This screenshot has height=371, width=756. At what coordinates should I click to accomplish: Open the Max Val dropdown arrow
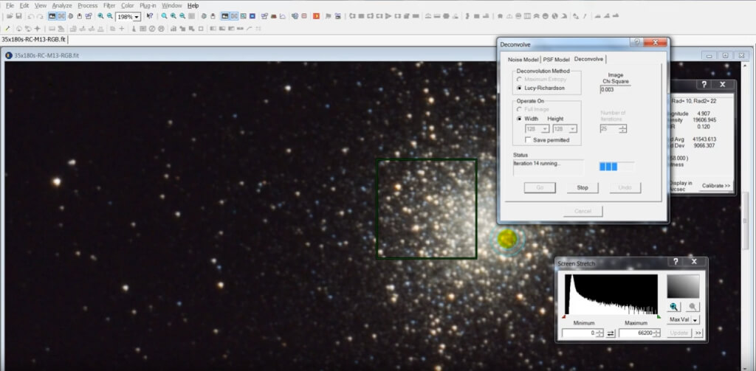[x=695, y=320]
